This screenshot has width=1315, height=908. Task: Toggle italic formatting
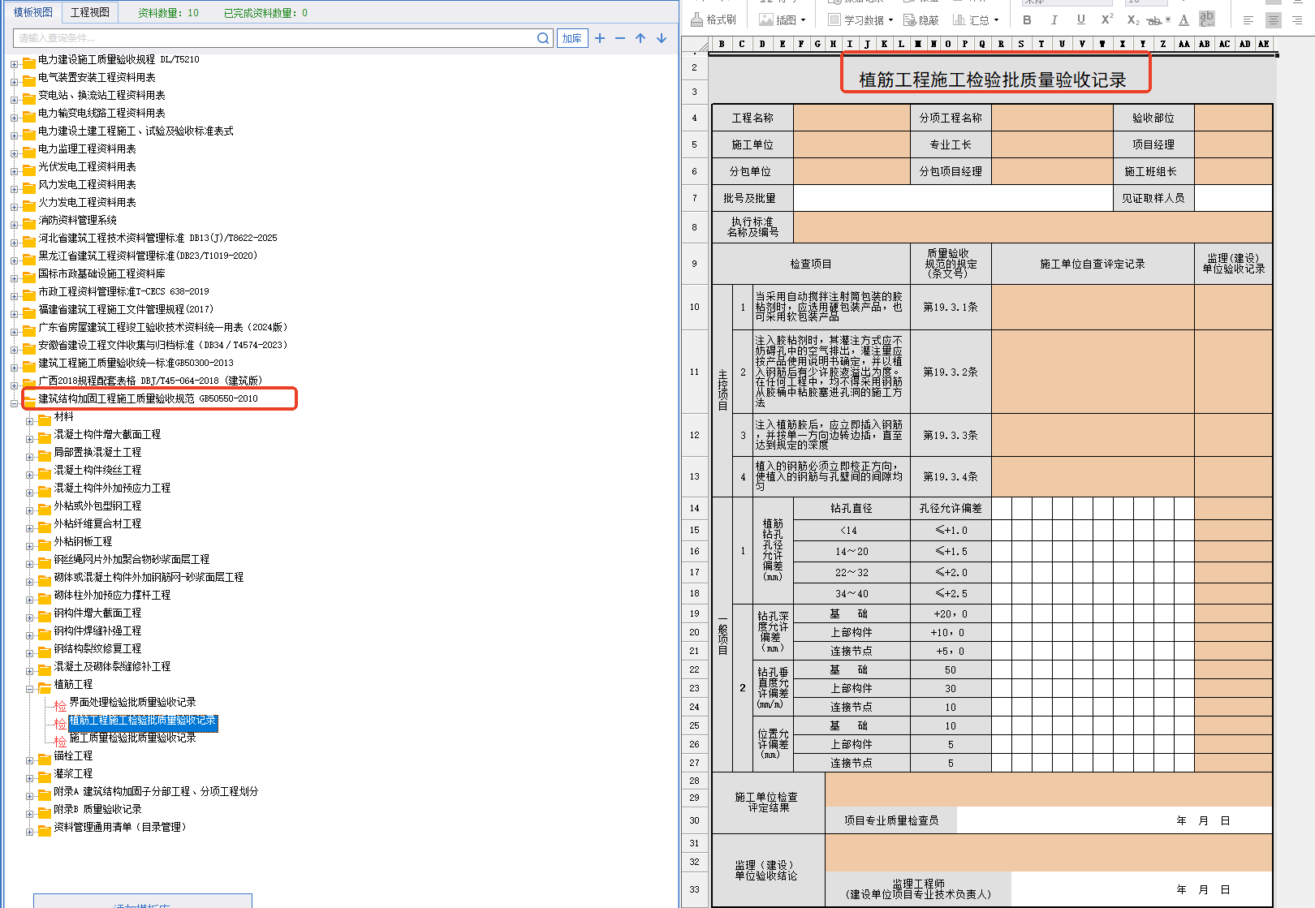coord(1054,19)
